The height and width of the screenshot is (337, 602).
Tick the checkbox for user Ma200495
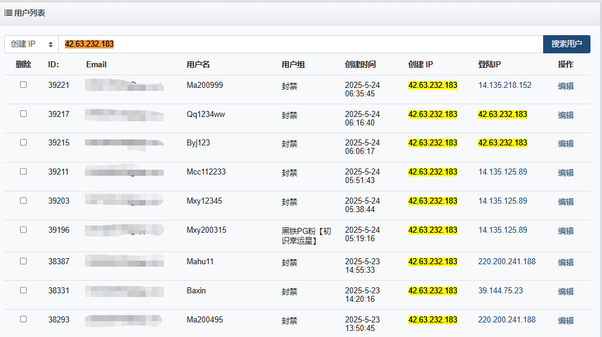click(x=23, y=319)
